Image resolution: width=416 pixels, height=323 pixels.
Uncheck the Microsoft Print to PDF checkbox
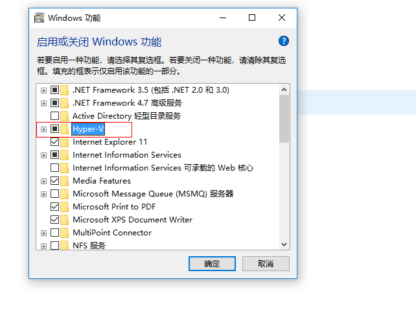click(x=54, y=207)
